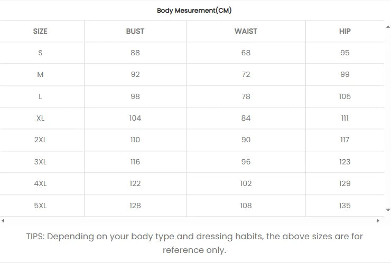Click the hip value 117 for size 2XL
Viewport: 391px width, 264px height.
coord(345,140)
